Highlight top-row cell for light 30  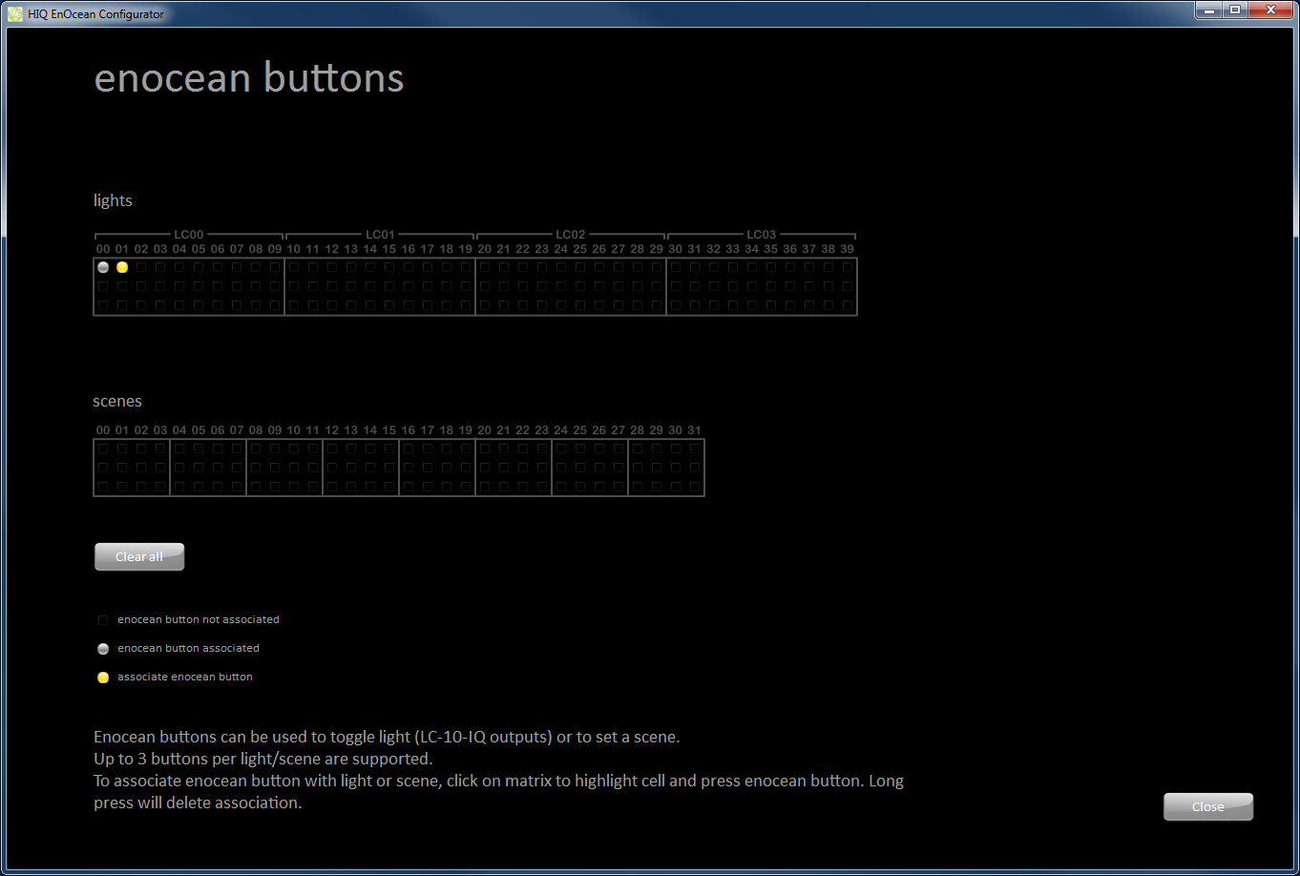pos(676,267)
